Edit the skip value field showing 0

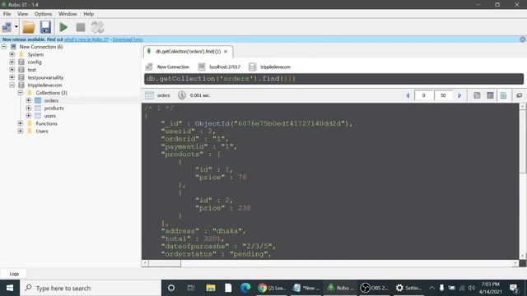pyautogui.click(x=424, y=95)
